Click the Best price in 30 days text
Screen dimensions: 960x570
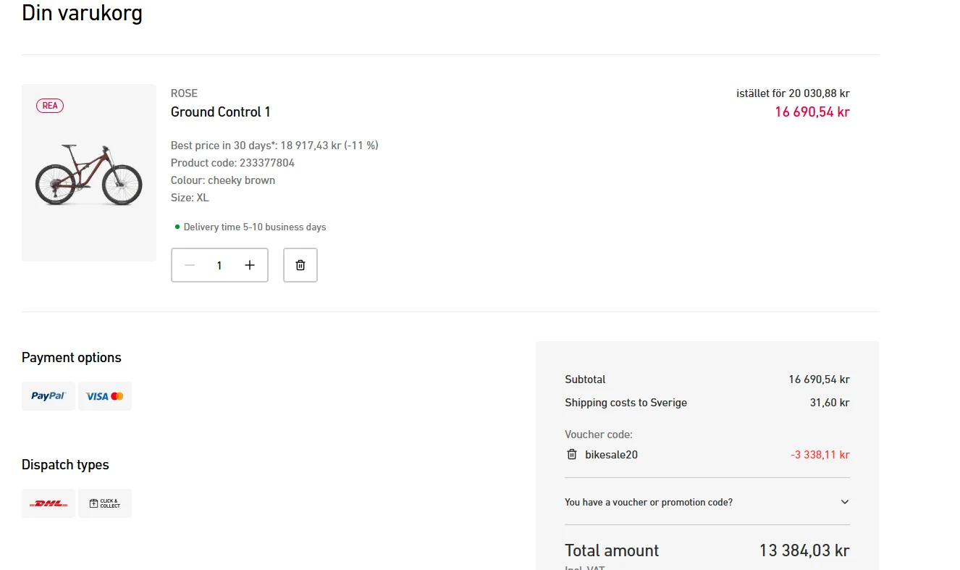[x=274, y=146]
